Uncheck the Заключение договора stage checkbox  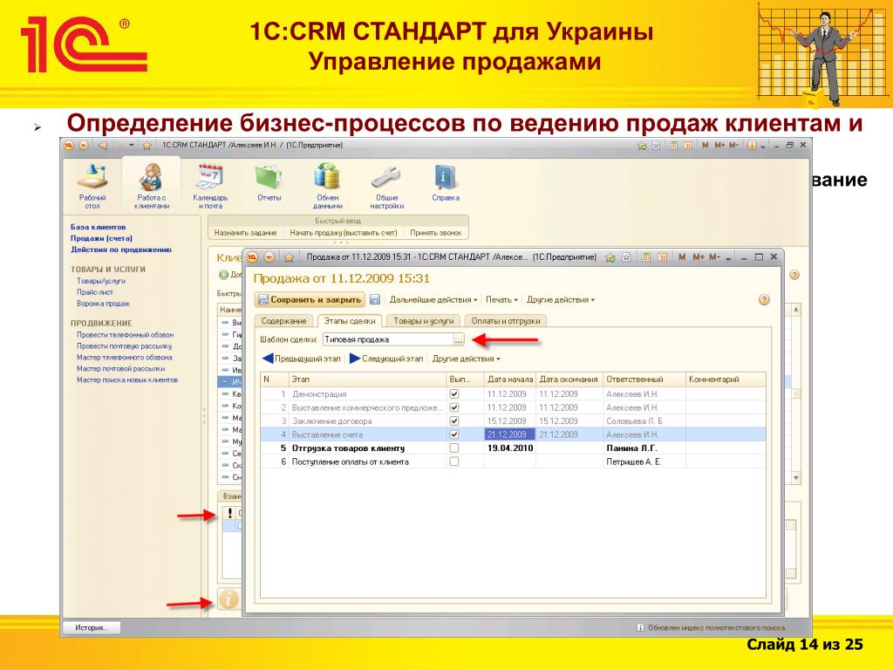pyautogui.click(x=453, y=421)
